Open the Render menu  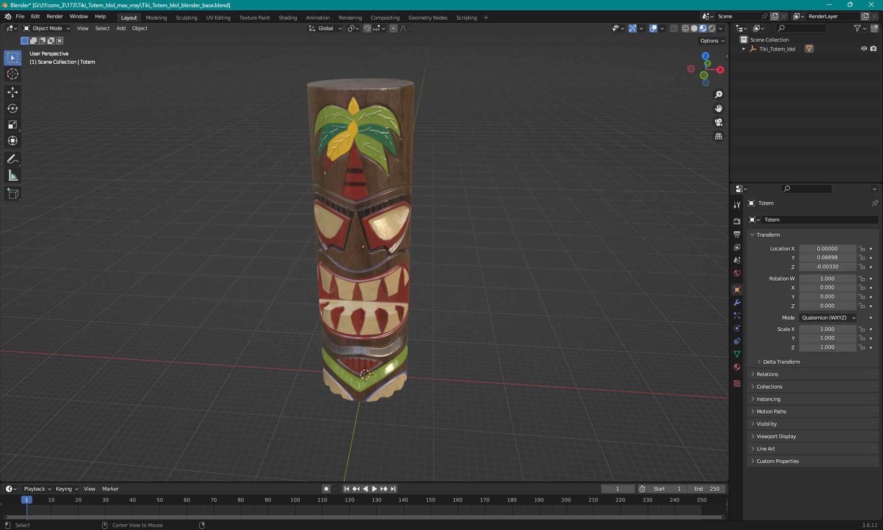54,17
